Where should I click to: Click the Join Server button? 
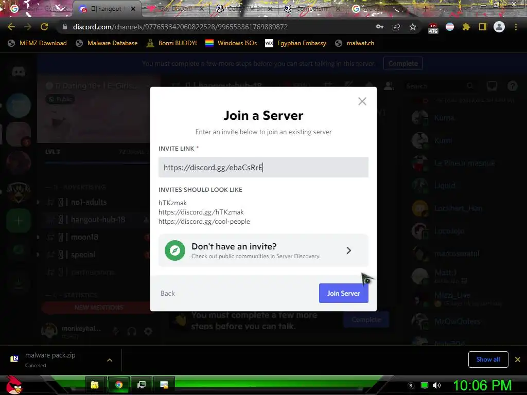[x=343, y=293]
